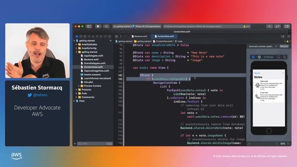Open the Project navigator tab icon
The image size is (297, 167).
tap(77, 36)
